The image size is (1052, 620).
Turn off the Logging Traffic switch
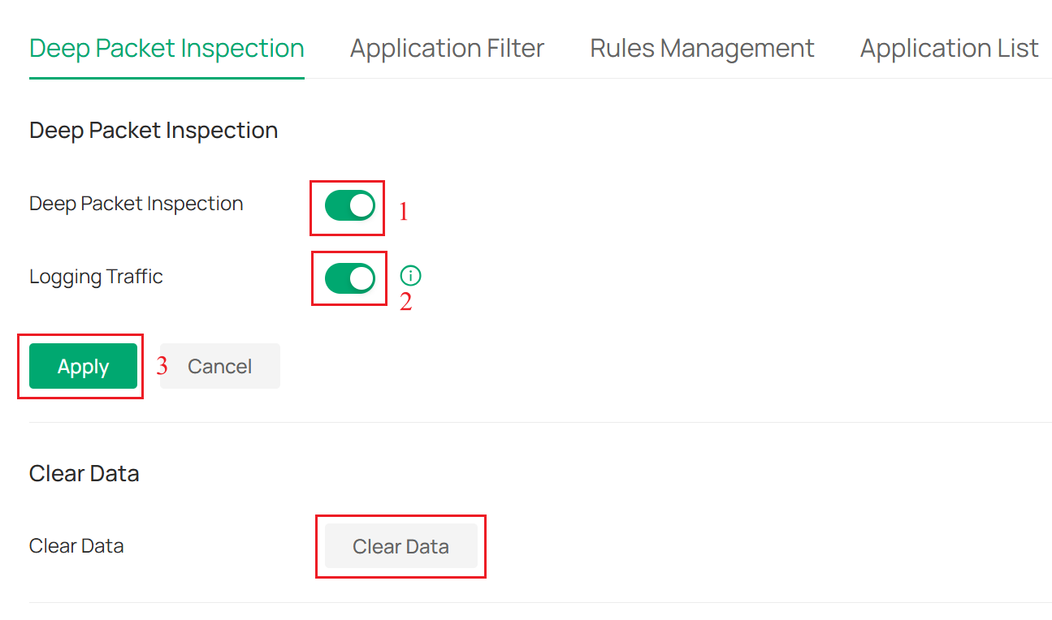coord(349,278)
